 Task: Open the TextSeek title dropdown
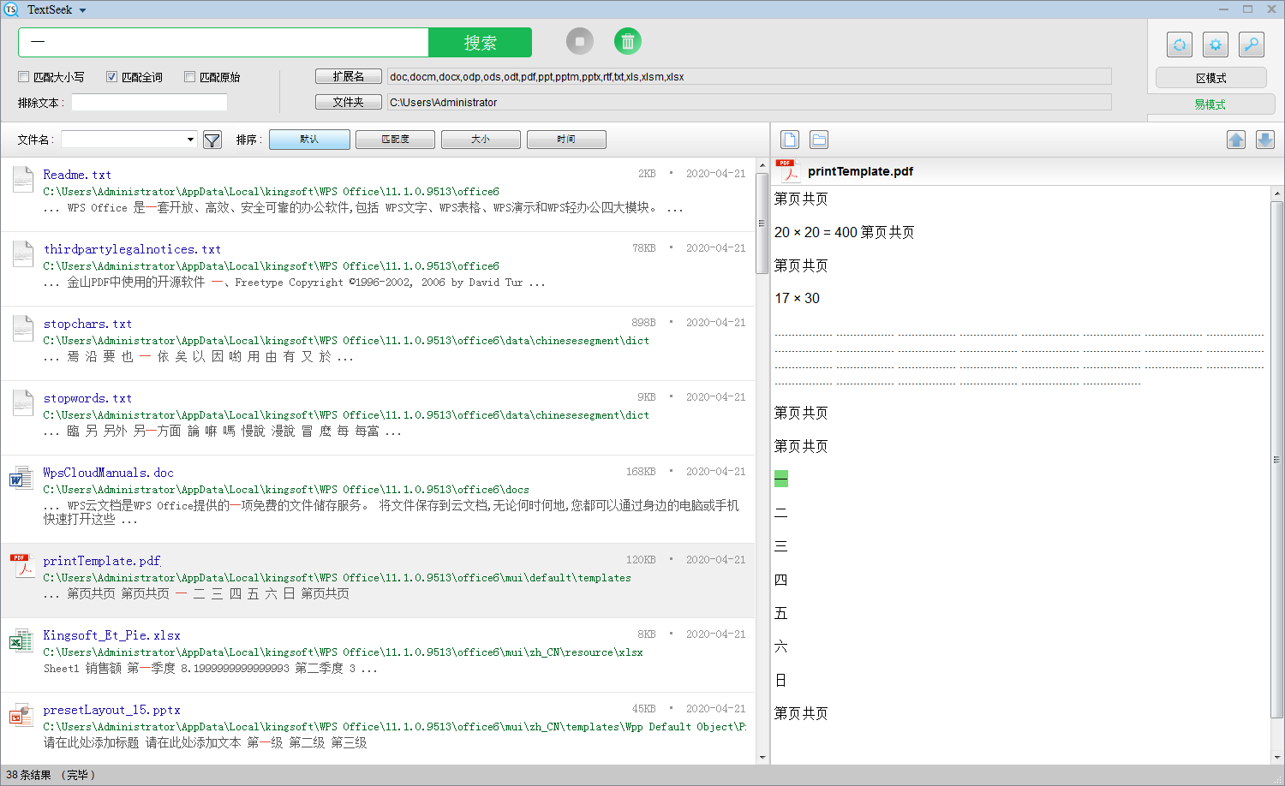click(81, 9)
